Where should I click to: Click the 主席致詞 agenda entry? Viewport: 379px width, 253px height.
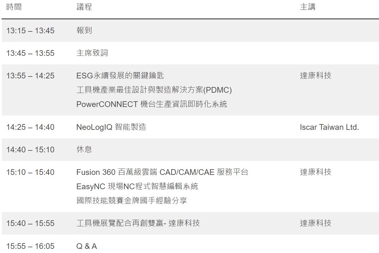[92, 53]
